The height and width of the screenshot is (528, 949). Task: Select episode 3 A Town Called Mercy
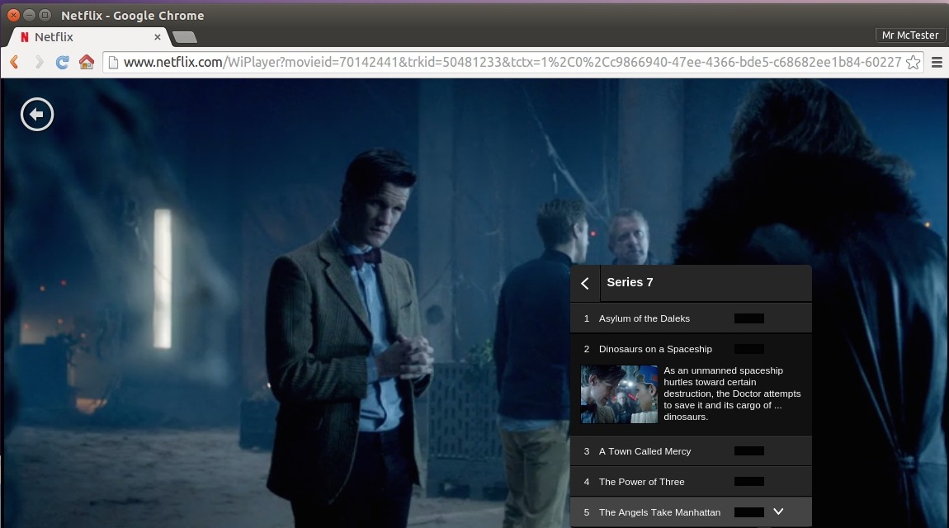point(691,451)
